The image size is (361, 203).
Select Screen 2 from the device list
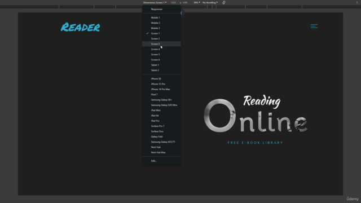[161, 39]
